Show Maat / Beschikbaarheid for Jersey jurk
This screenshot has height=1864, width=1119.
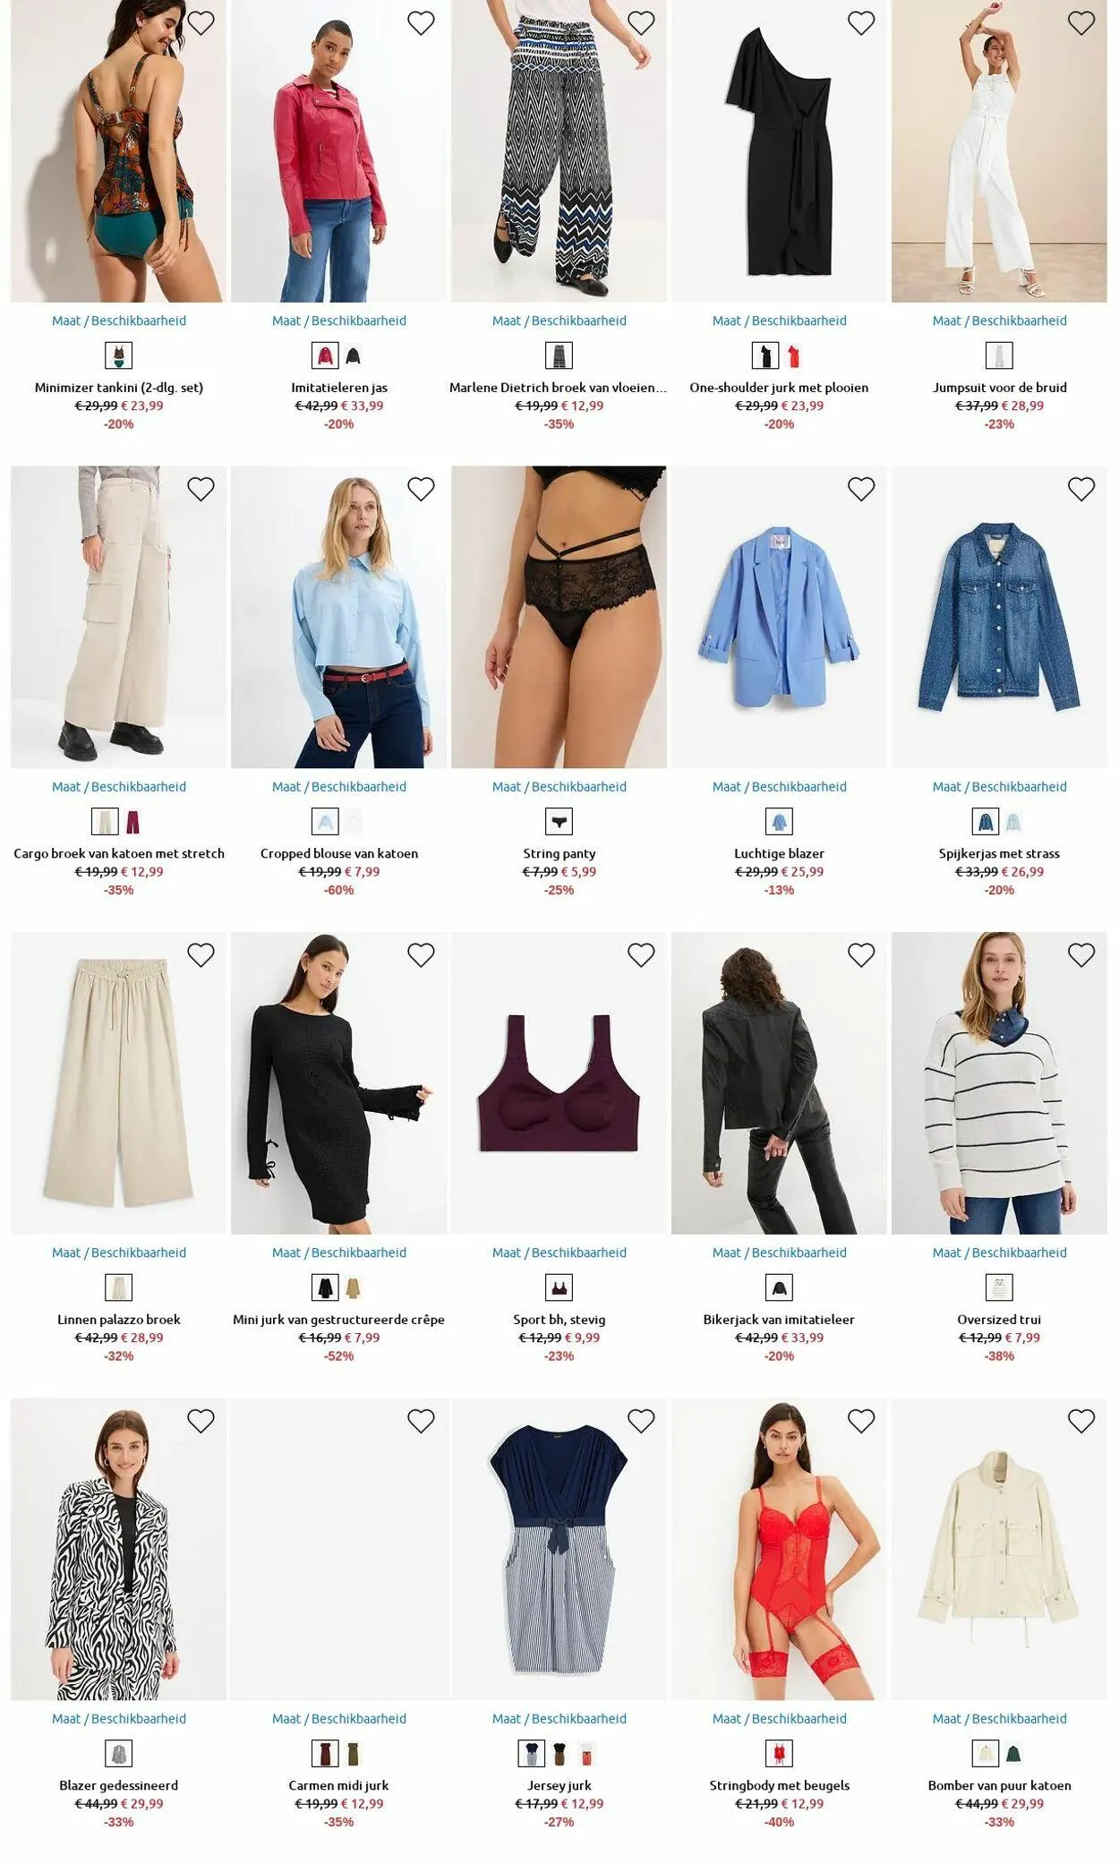click(559, 1719)
